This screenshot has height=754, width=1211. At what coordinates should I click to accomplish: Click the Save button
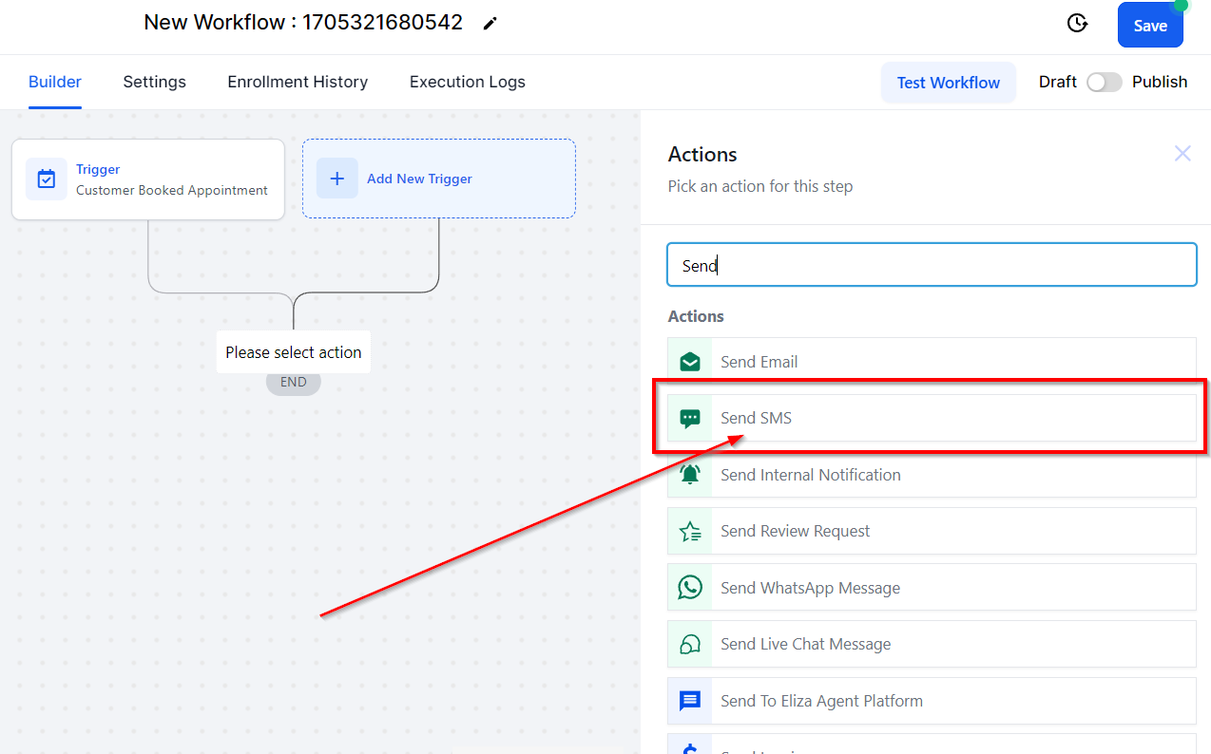(x=1150, y=26)
